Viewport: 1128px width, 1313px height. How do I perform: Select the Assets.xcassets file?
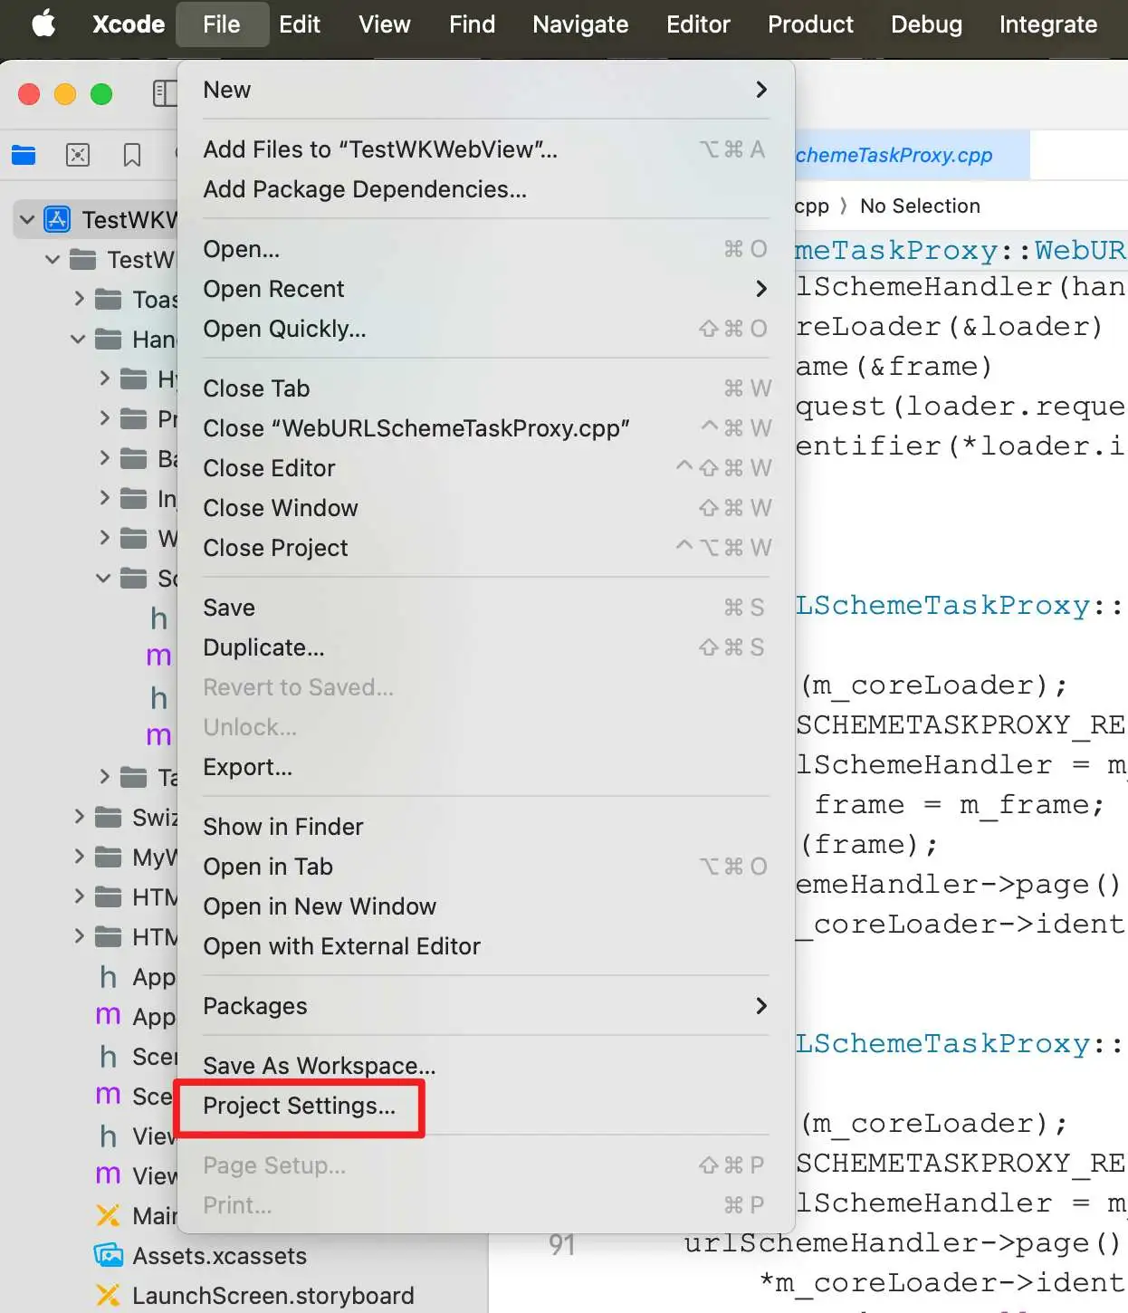pos(219,1256)
